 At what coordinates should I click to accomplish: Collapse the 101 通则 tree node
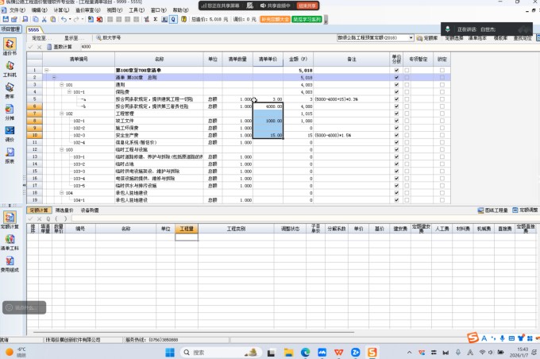click(x=61, y=84)
